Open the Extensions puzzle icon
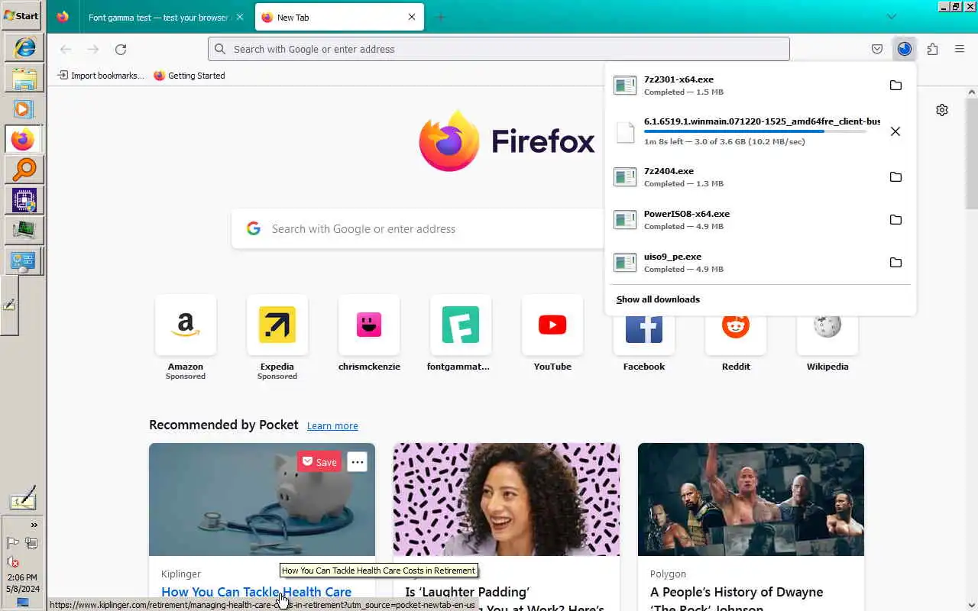Viewport: 978px width, 611px height. click(x=932, y=49)
